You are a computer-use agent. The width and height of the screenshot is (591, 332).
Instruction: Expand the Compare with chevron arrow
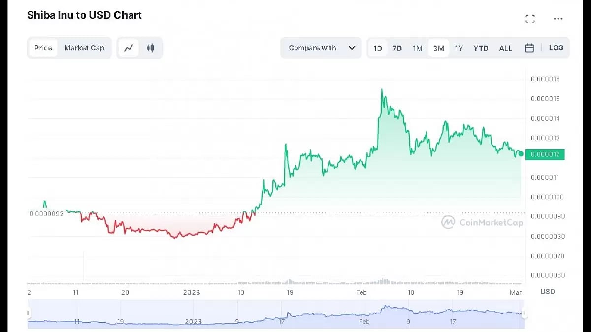[x=352, y=48]
